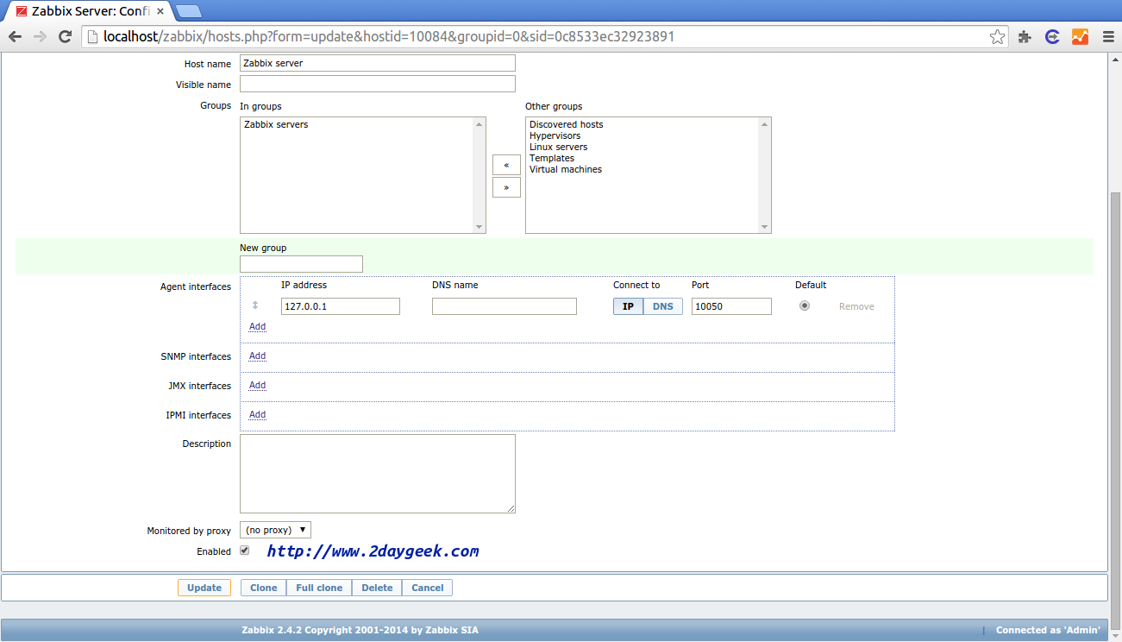Select Linux servers in Other groups

(559, 147)
